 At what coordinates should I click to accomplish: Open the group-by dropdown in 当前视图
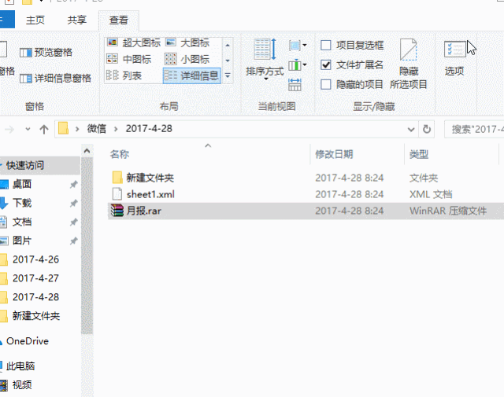298,46
